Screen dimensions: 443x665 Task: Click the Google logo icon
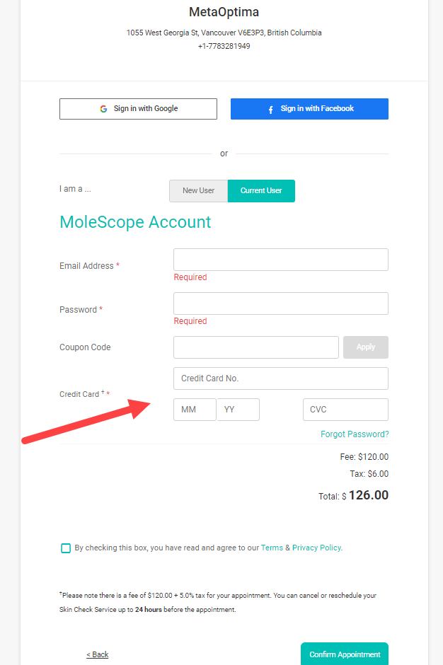103,109
